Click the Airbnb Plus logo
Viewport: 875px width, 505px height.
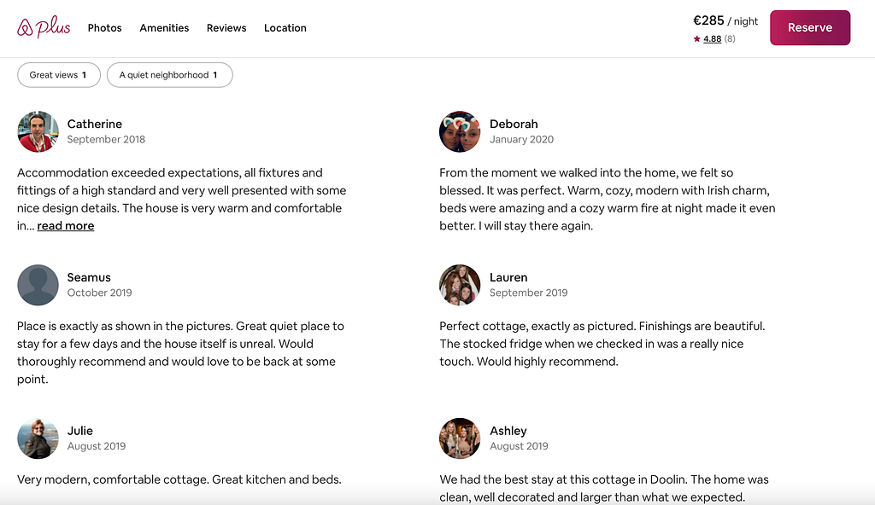44,28
